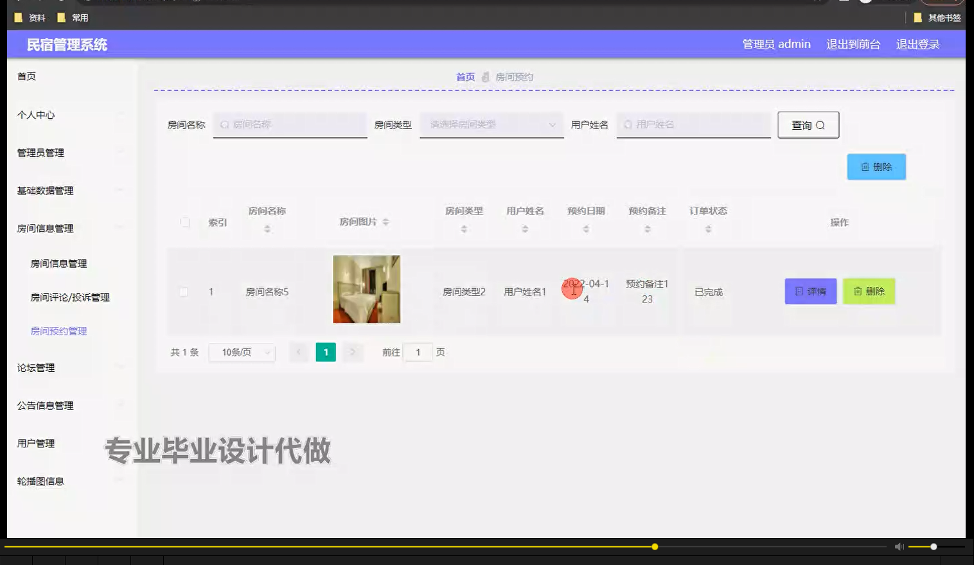Check the row checkbox for 房间名称5

pyautogui.click(x=184, y=291)
